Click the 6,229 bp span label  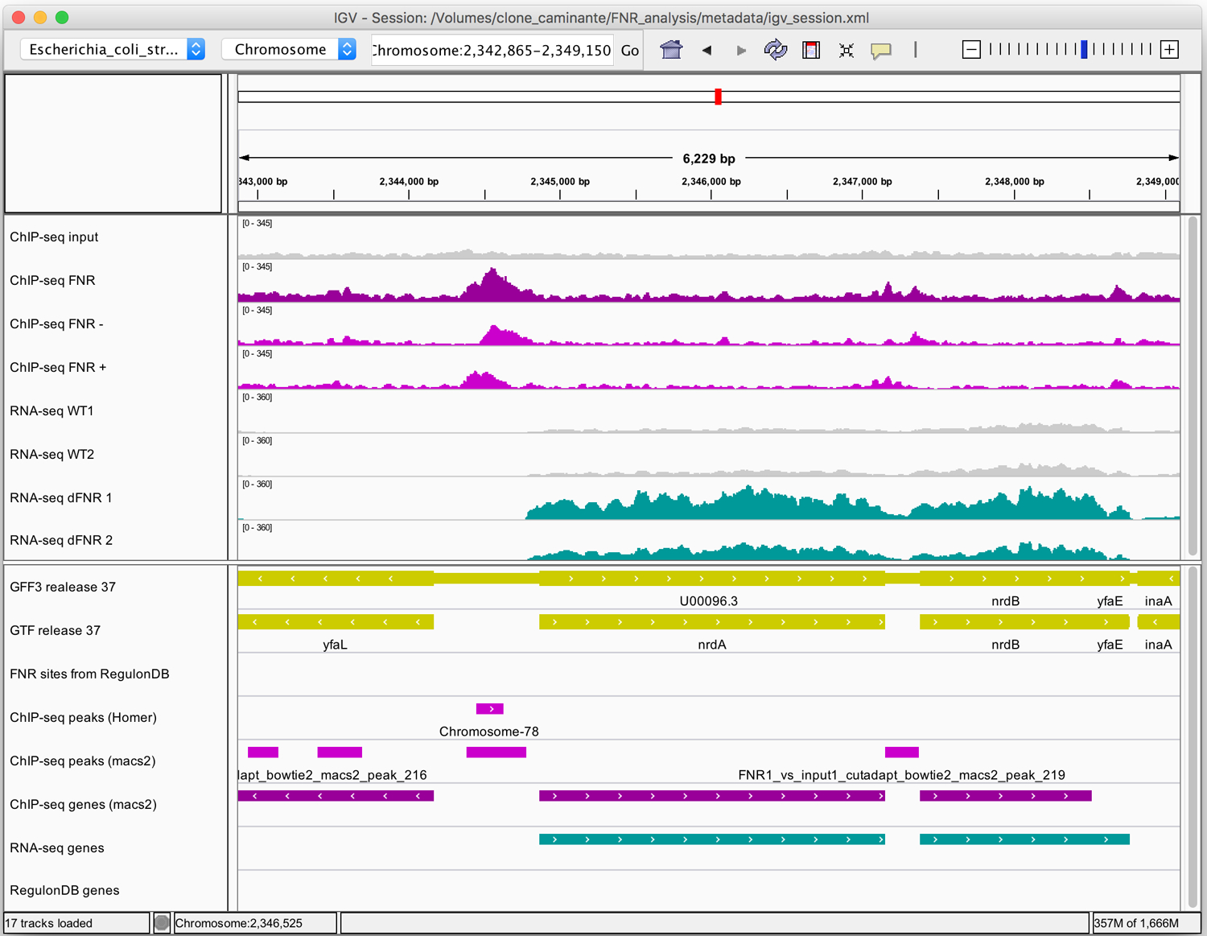(709, 159)
